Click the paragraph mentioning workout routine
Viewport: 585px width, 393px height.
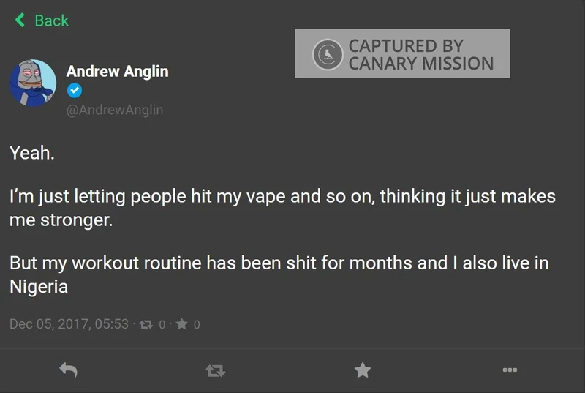pos(279,274)
